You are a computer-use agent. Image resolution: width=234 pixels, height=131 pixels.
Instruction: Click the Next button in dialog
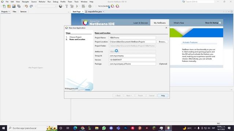pyautogui.click(x=129, y=95)
